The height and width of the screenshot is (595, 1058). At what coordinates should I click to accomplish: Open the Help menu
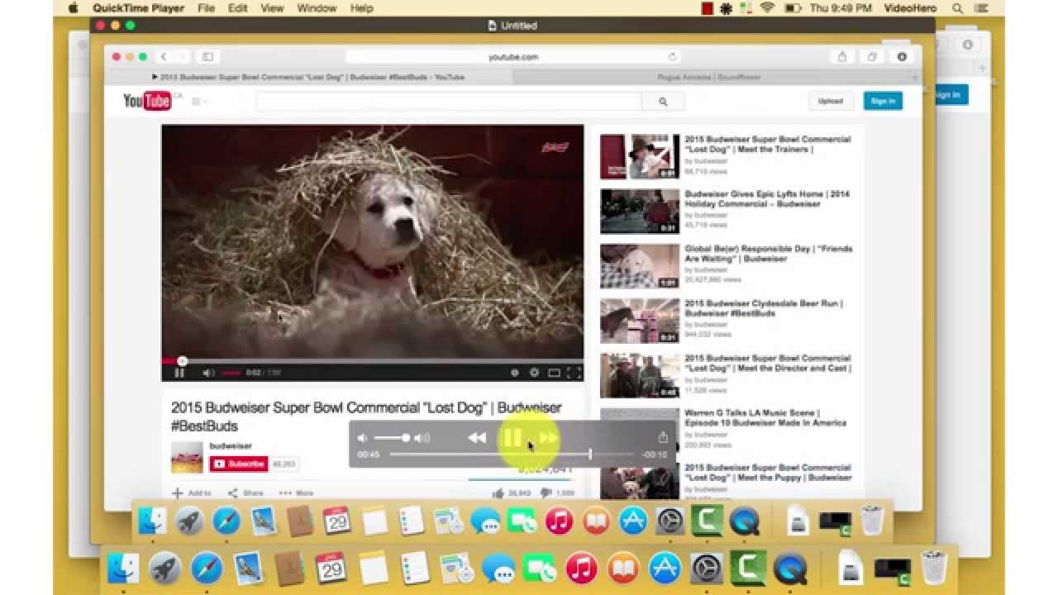click(362, 8)
